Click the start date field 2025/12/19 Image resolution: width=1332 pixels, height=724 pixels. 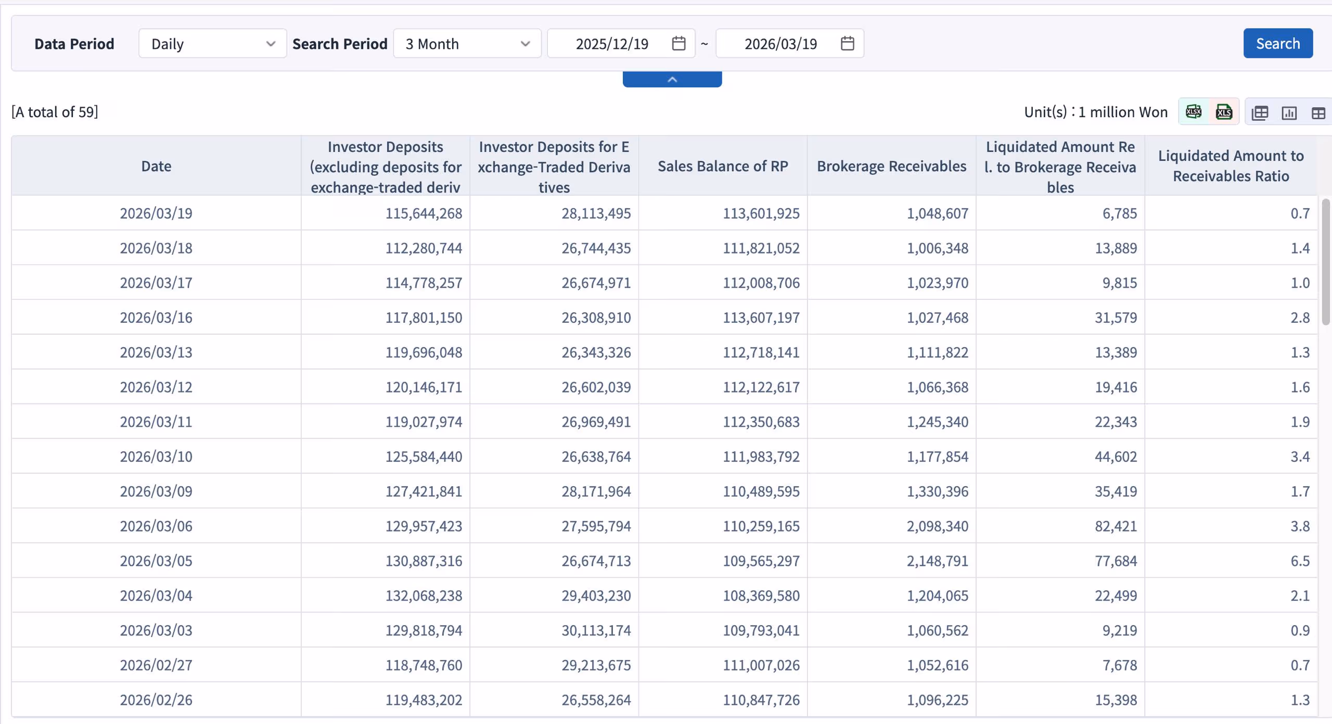point(612,44)
